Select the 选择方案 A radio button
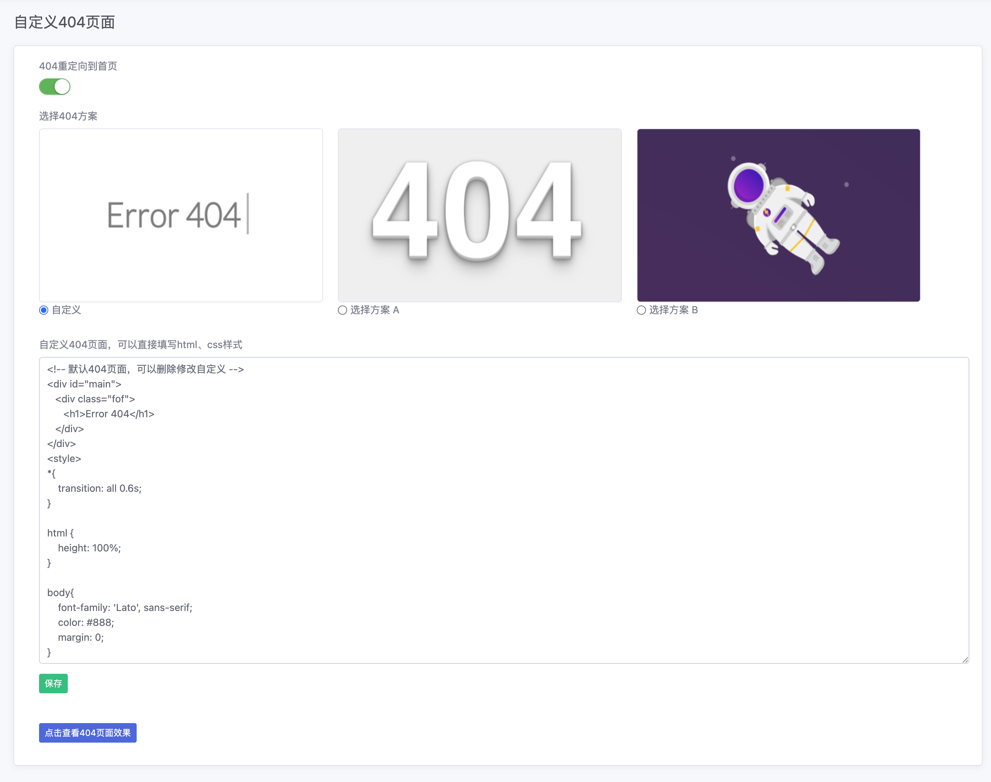 [x=342, y=310]
